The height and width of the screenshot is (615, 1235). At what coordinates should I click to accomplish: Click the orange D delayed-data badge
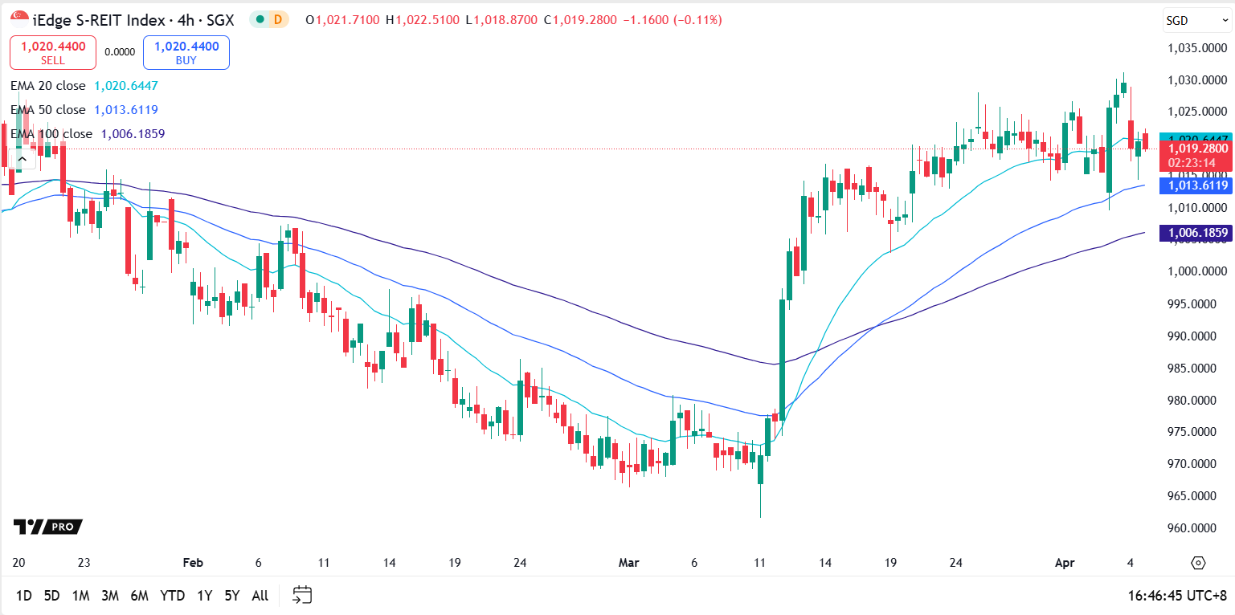[278, 19]
